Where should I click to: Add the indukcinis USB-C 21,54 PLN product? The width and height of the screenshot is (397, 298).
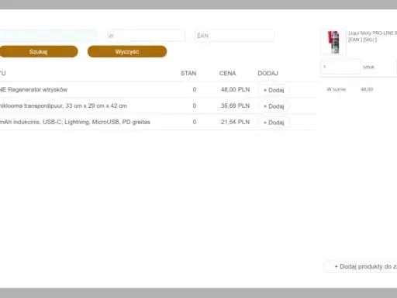pos(274,123)
